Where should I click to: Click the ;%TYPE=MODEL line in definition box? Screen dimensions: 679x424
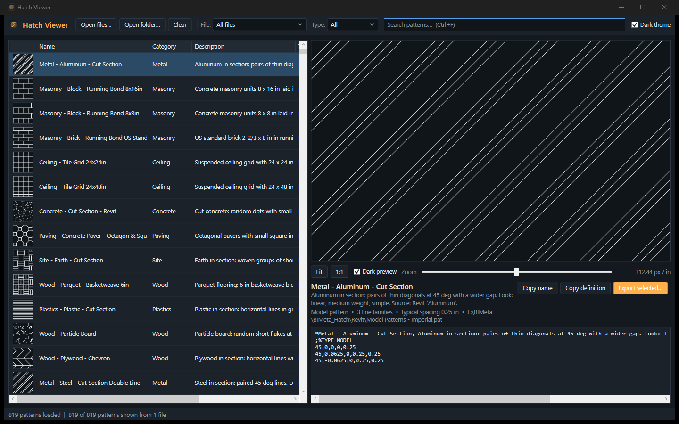click(x=333, y=340)
